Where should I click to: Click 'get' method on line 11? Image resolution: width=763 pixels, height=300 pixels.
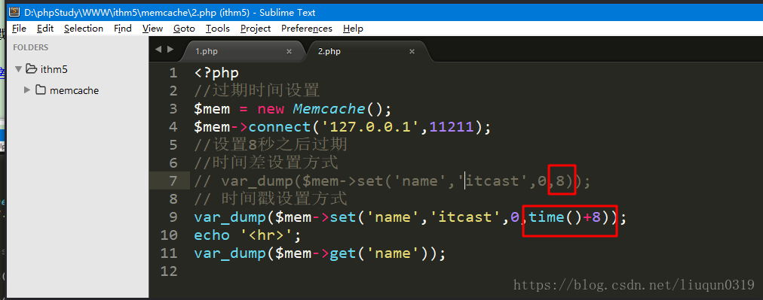point(343,253)
